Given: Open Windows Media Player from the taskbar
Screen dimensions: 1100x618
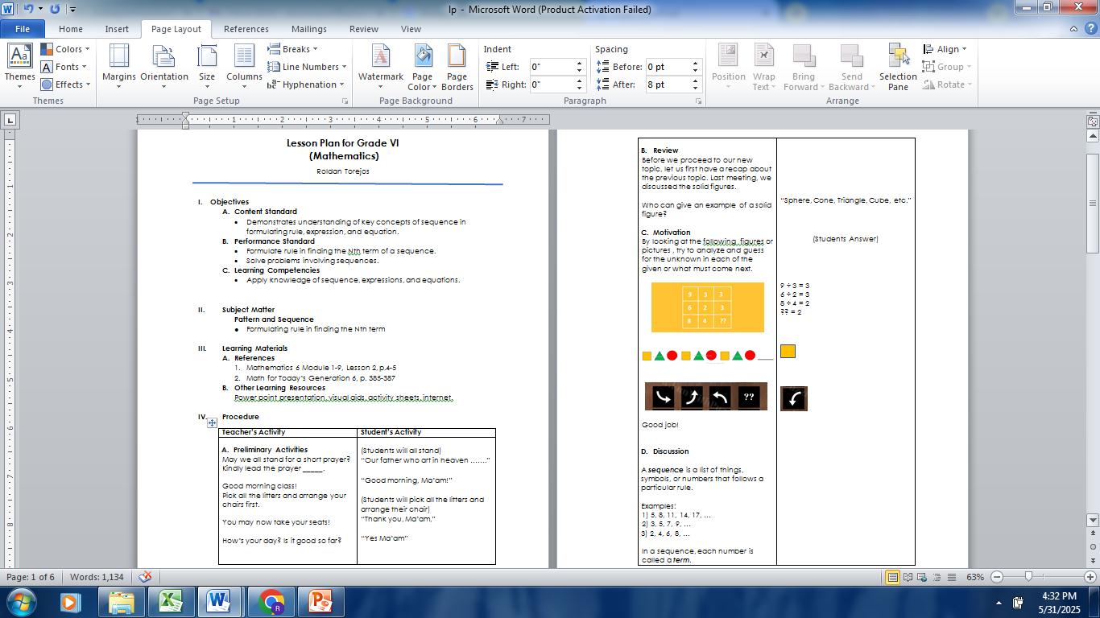Looking at the screenshot, I should 69,602.
